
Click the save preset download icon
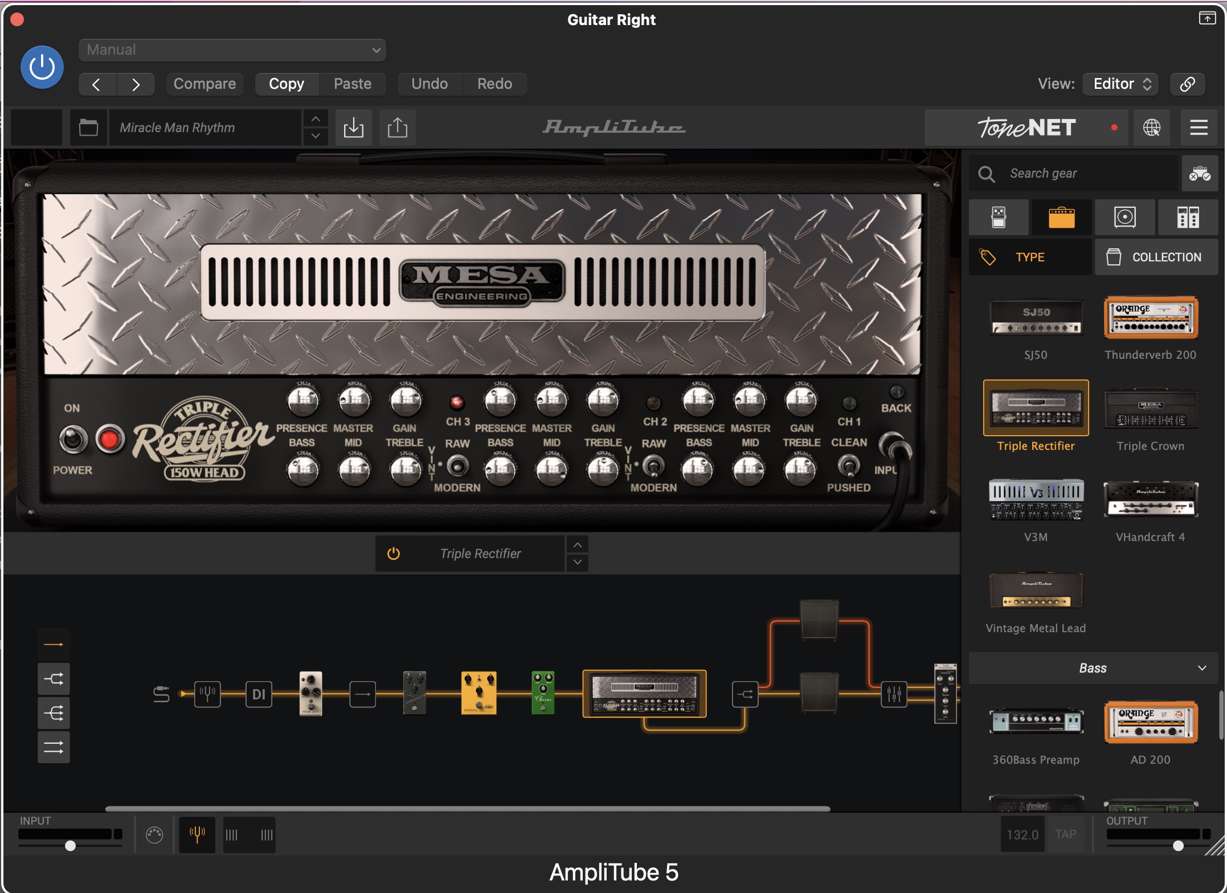click(353, 128)
